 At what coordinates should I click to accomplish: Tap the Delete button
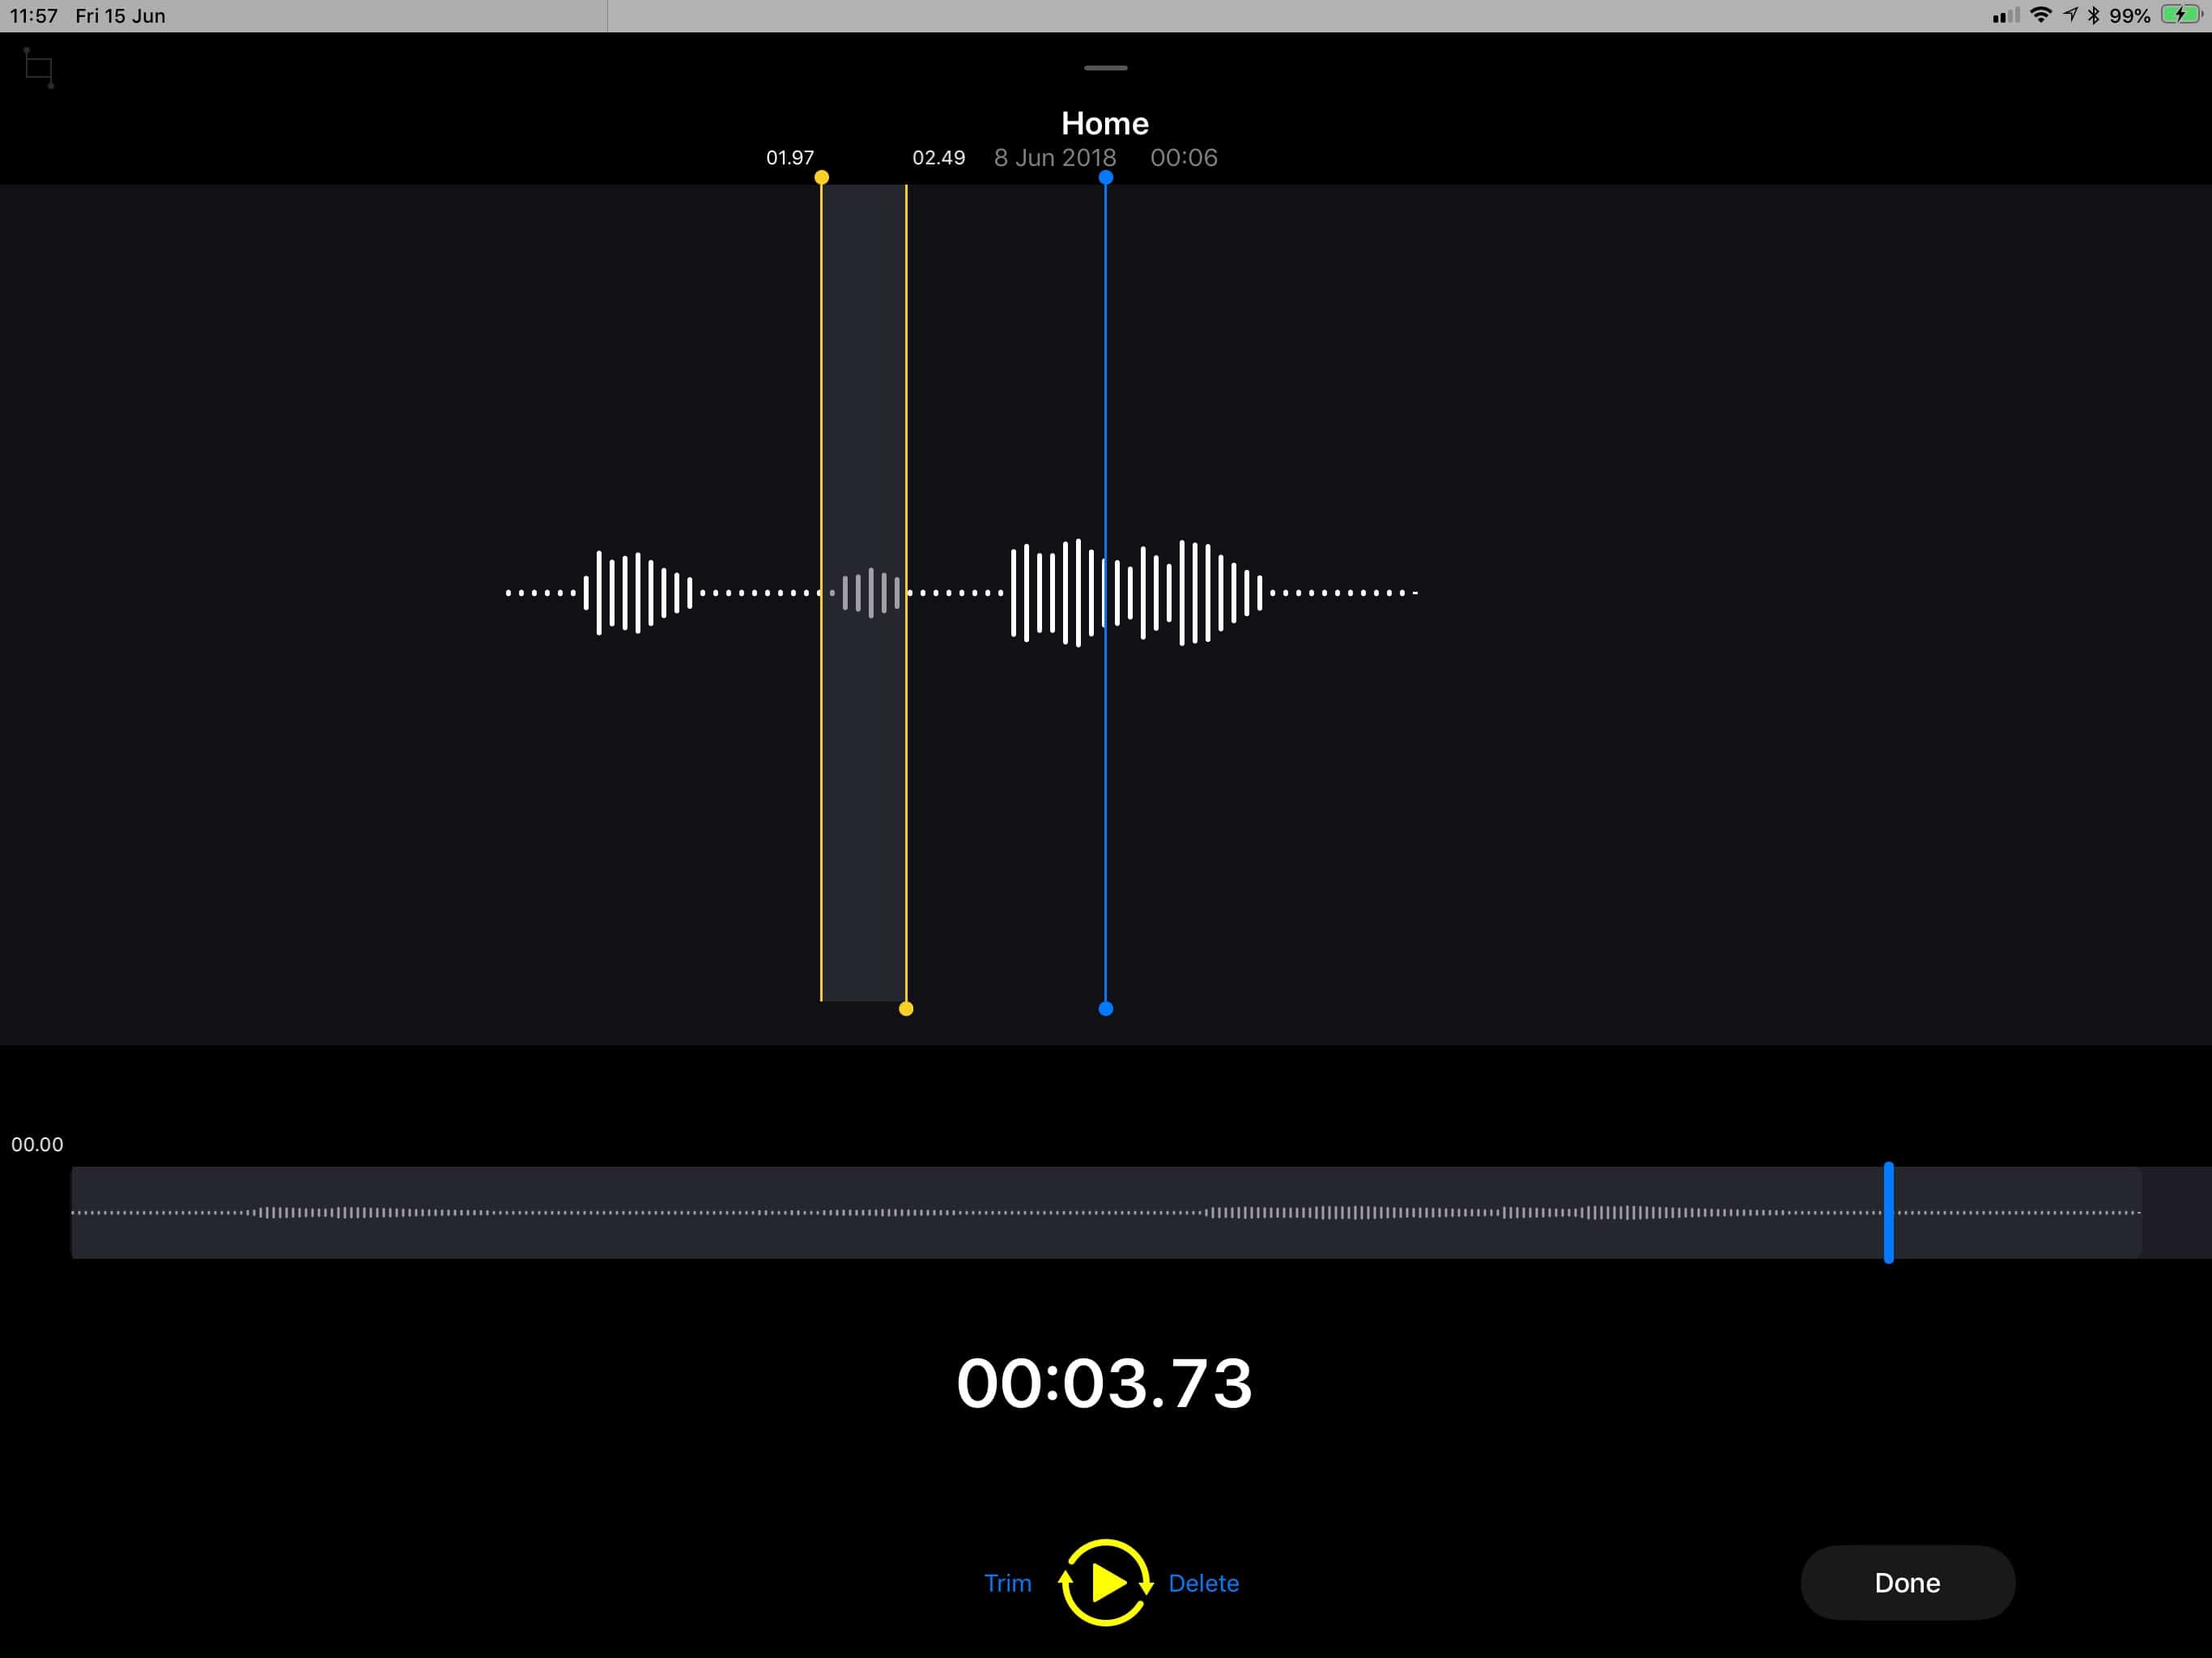coord(1203,1583)
